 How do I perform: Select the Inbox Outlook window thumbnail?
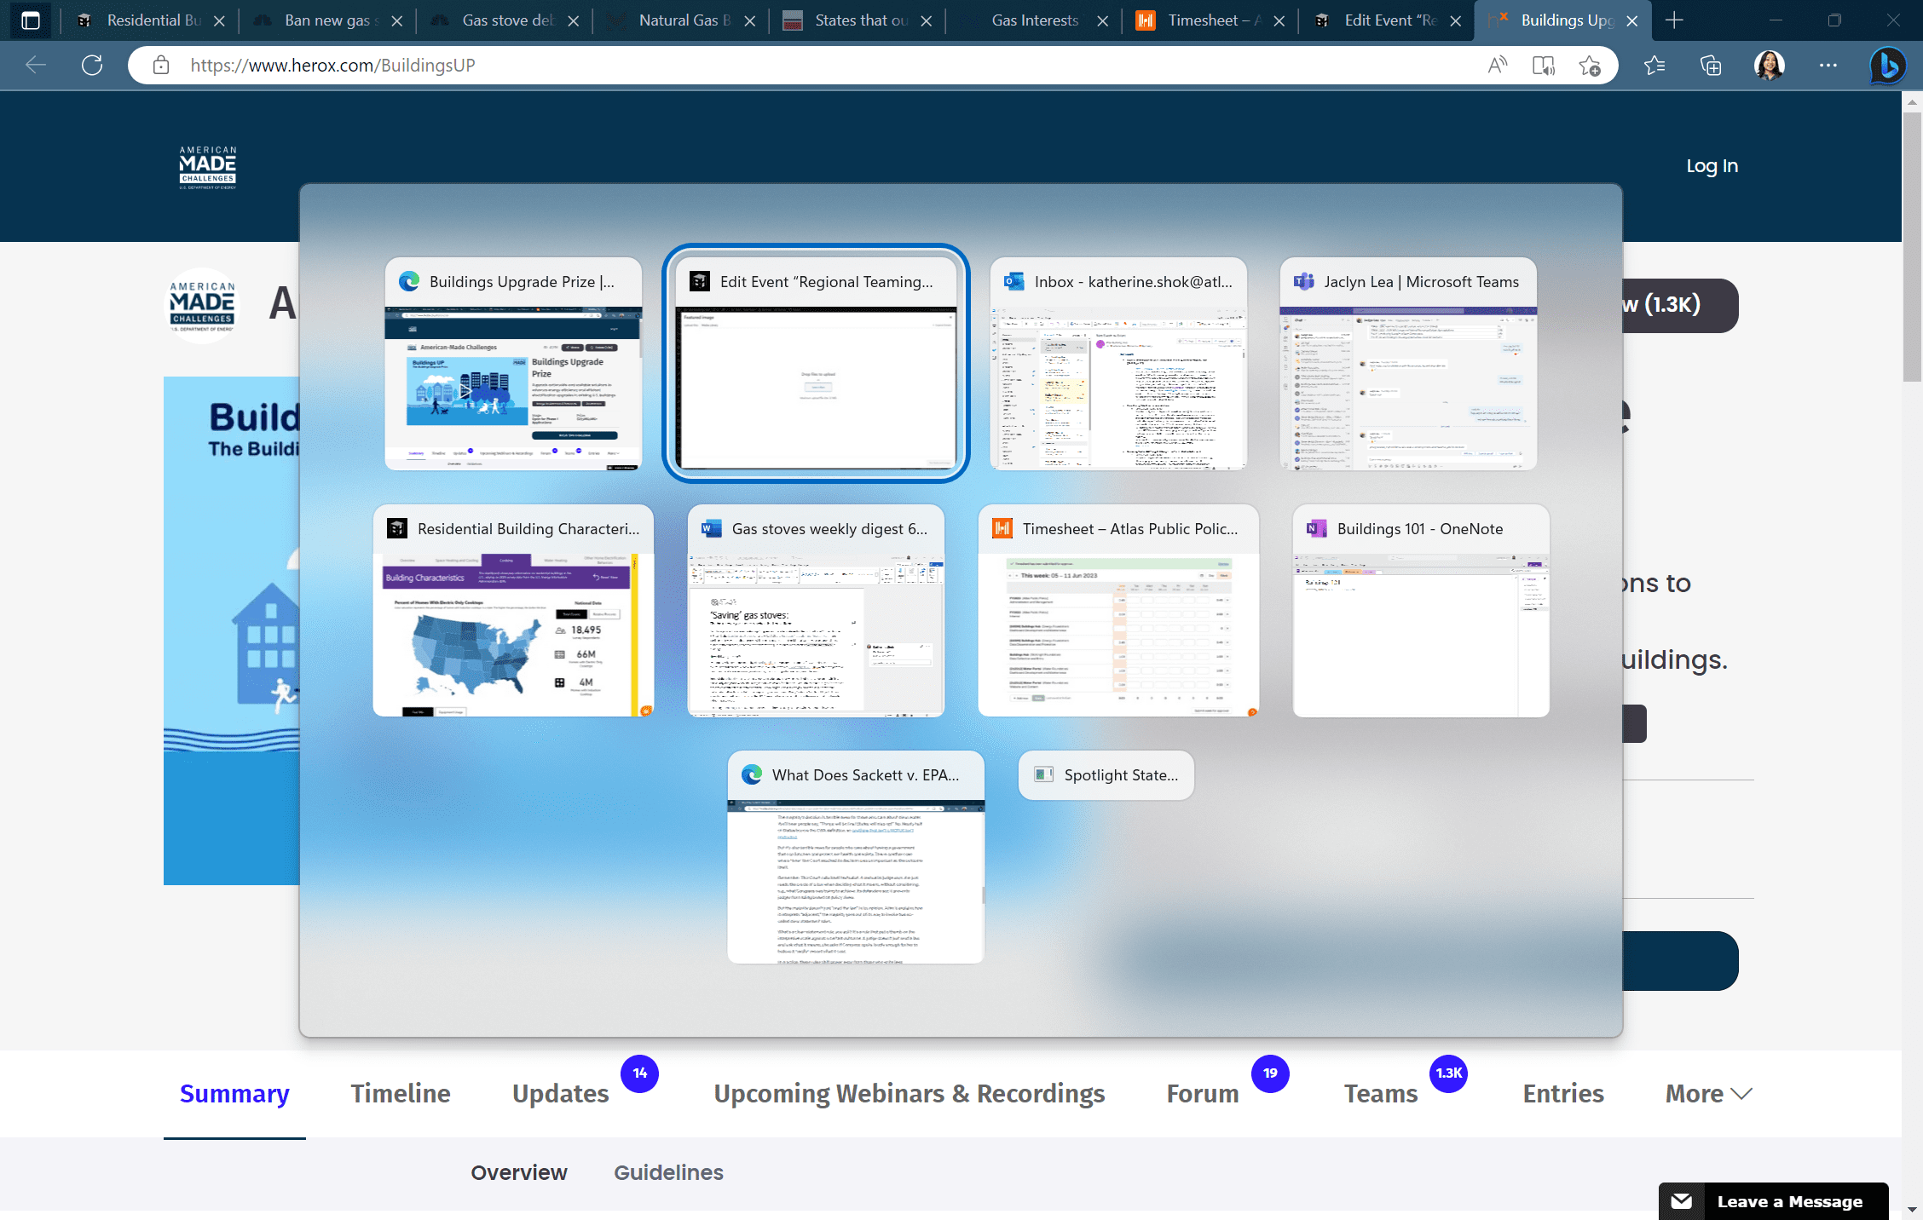(x=1117, y=365)
